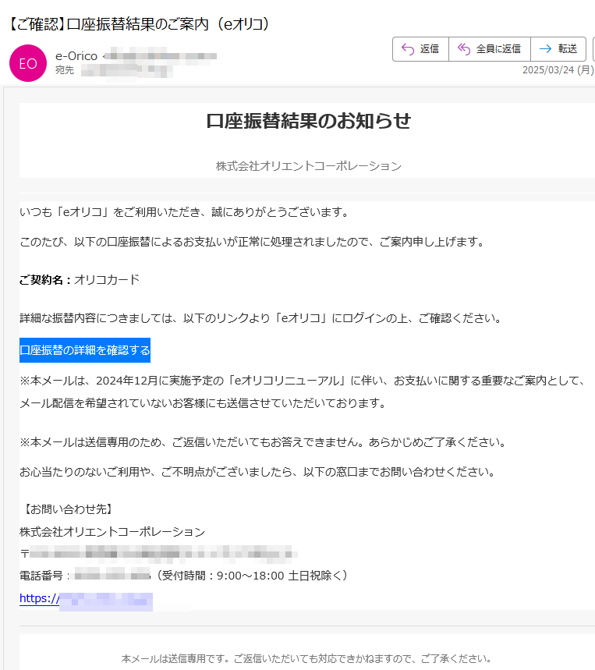Click the footer note 本メールは送信専用です

[x=306, y=658]
